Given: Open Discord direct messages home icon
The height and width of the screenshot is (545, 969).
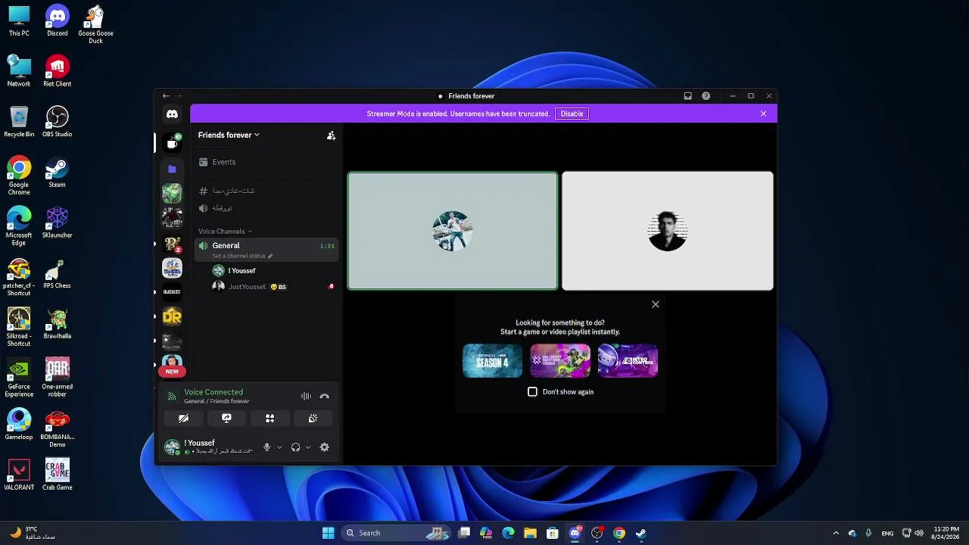Looking at the screenshot, I should [172, 114].
